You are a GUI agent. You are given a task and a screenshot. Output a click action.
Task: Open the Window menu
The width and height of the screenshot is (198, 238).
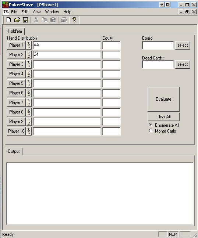tap(52, 12)
